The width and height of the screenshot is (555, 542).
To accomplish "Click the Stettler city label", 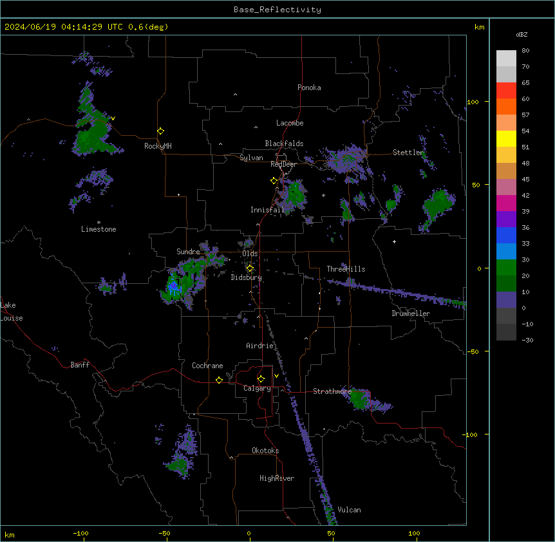I will tap(408, 153).
